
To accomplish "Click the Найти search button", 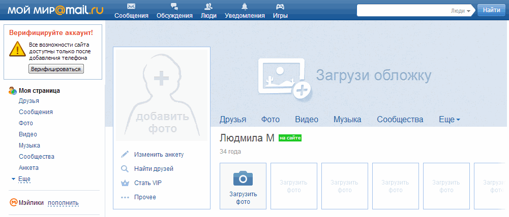I will (491, 10).
